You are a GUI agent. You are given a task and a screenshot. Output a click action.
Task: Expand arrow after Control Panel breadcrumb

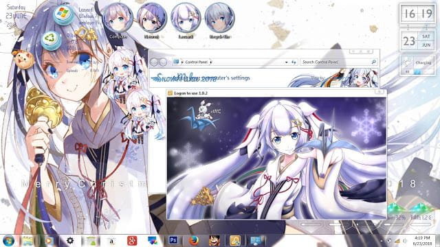click(x=211, y=62)
